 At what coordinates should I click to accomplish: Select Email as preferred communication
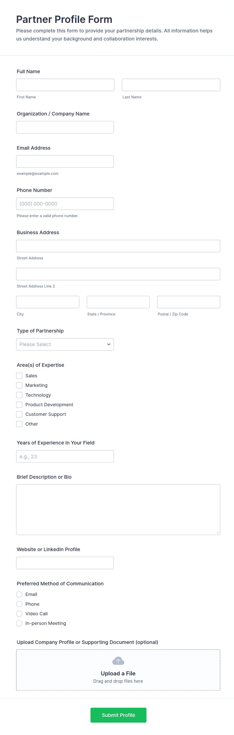[19, 594]
